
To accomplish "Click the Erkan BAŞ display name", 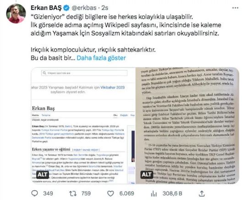I will point(46,8).
